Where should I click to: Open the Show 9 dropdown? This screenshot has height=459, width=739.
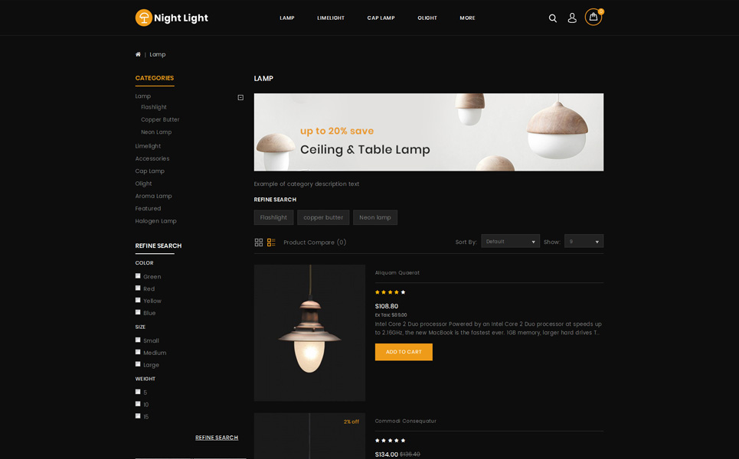click(584, 242)
